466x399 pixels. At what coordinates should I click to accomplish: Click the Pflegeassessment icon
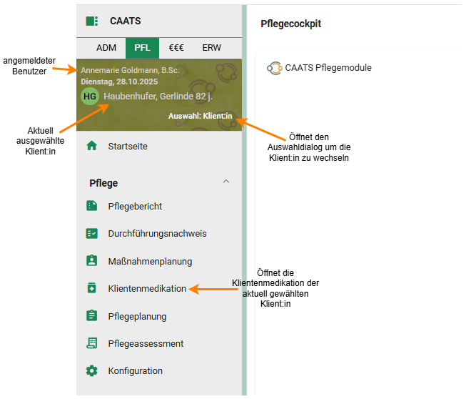pyautogui.click(x=91, y=343)
